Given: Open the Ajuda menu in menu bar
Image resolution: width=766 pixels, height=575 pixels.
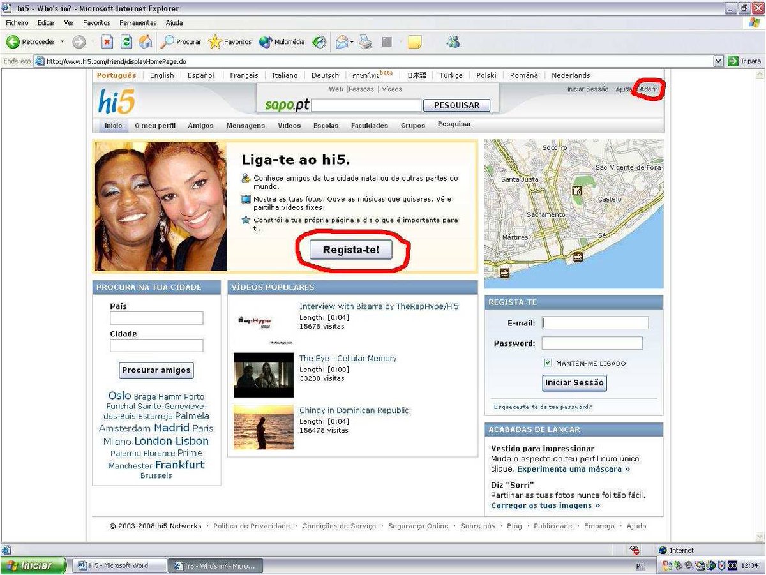Looking at the screenshot, I should coord(174,23).
